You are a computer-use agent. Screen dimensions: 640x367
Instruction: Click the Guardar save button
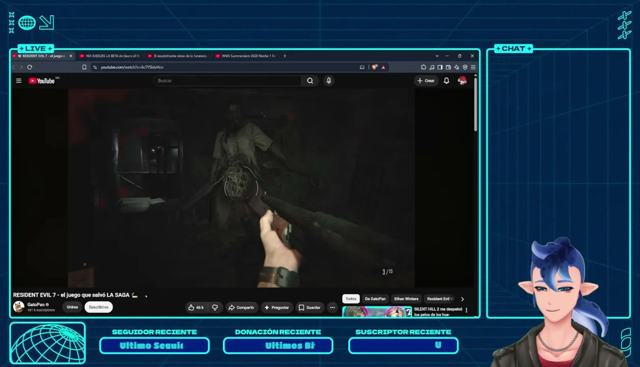[310, 307]
